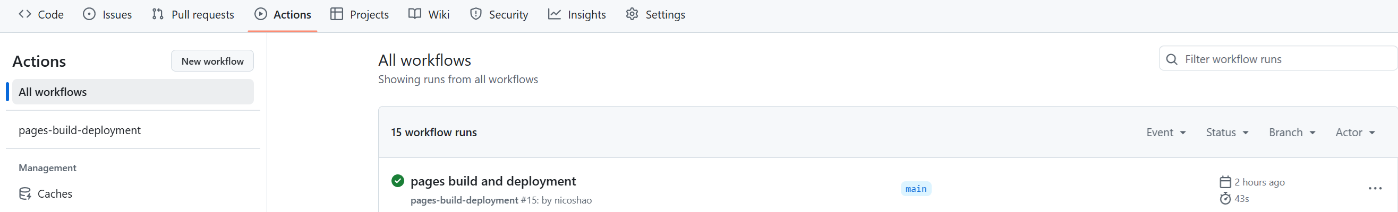Open the Code tab icon
Viewport: 1398px width, 212px height.
[x=25, y=14]
